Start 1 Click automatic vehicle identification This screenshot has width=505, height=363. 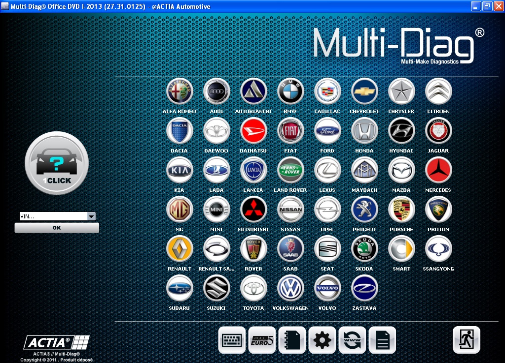(x=57, y=163)
